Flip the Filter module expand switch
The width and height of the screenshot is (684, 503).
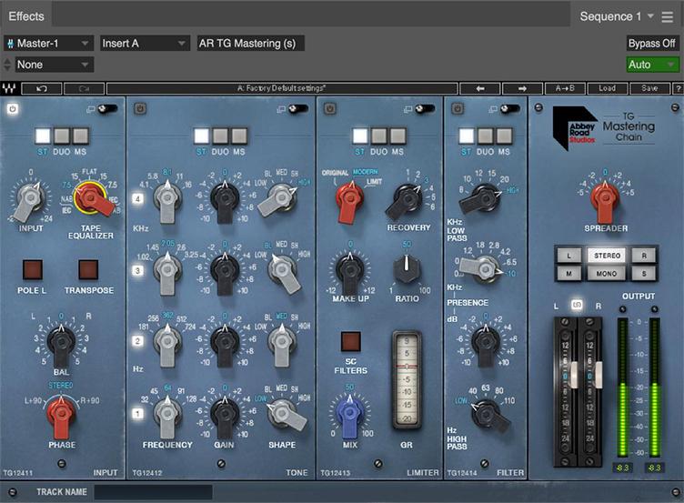(509, 108)
